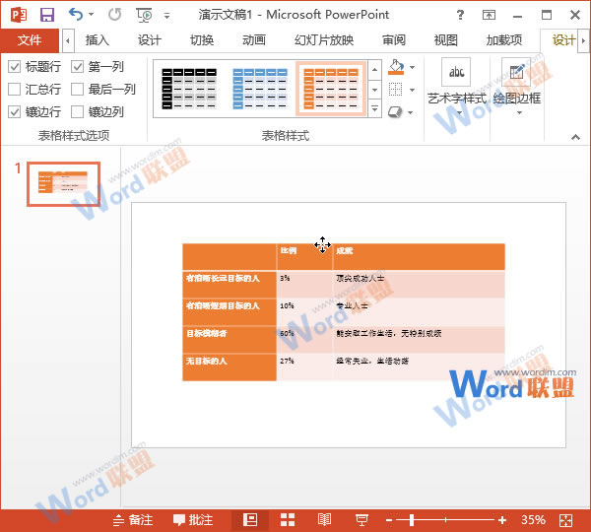Image resolution: width=591 pixels, height=532 pixels.
Task: Open the Undo history dropdown arrow
Action: point(91,15)
